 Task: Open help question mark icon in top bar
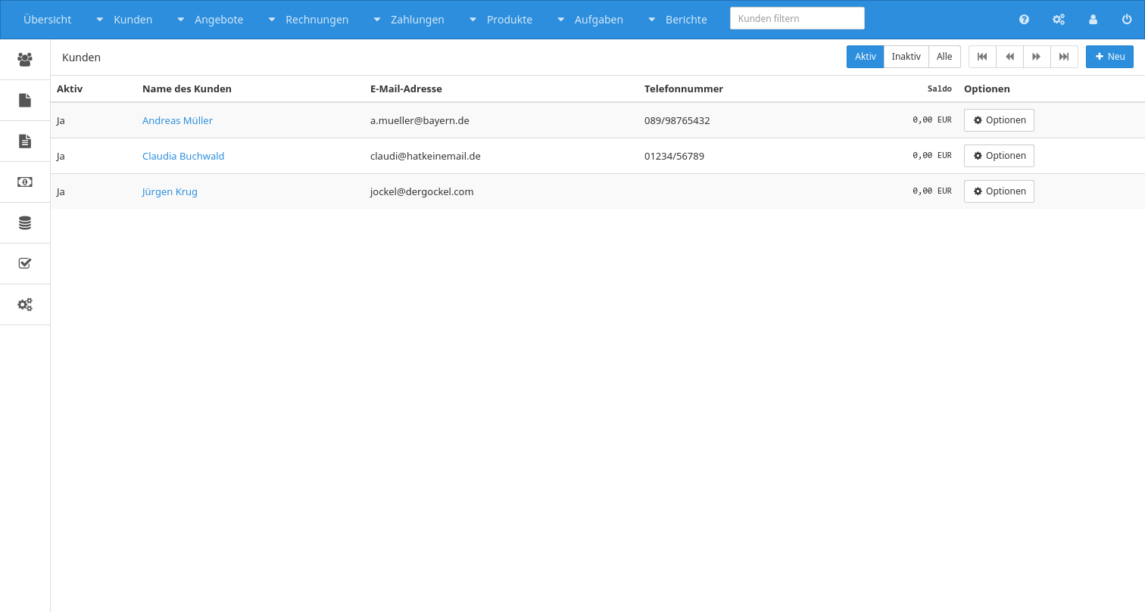tap(1024, 20)
